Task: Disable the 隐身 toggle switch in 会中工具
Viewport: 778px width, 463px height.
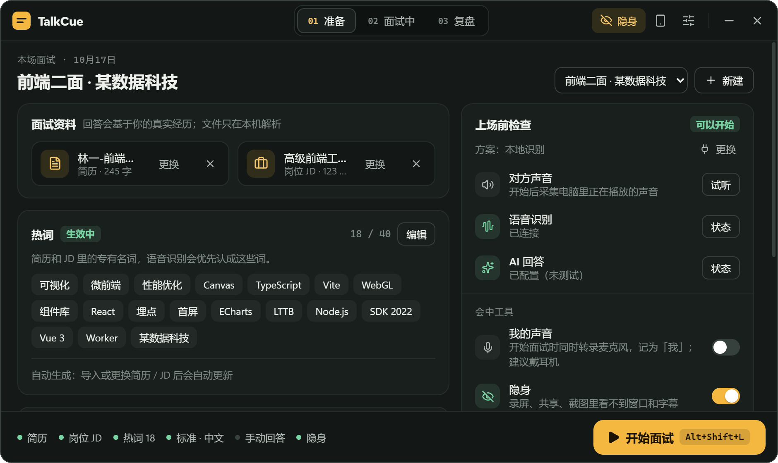Action: pos(725,396)
